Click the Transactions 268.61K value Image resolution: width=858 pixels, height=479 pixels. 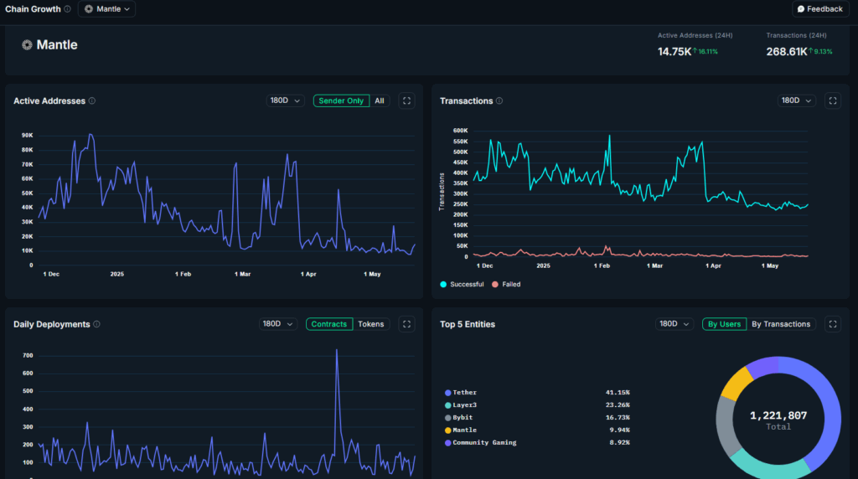point(786,51)
